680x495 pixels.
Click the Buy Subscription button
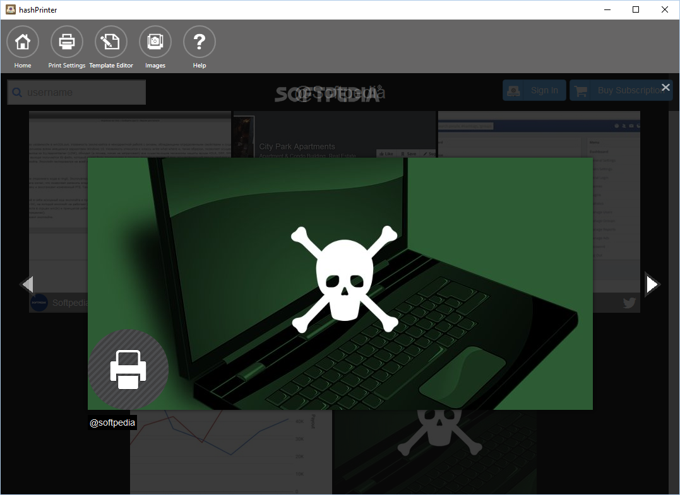click(621, 90)
